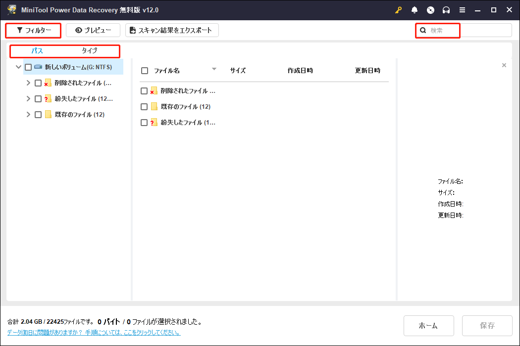Close the preview details panel
The width and height of the screenshot is (520, 346).
click(504, 65)
